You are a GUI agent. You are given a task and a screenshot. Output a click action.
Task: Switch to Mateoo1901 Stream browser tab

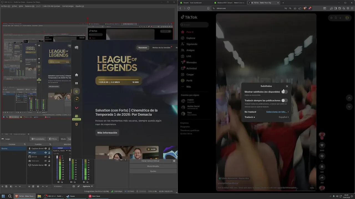[x=230, y=3]
